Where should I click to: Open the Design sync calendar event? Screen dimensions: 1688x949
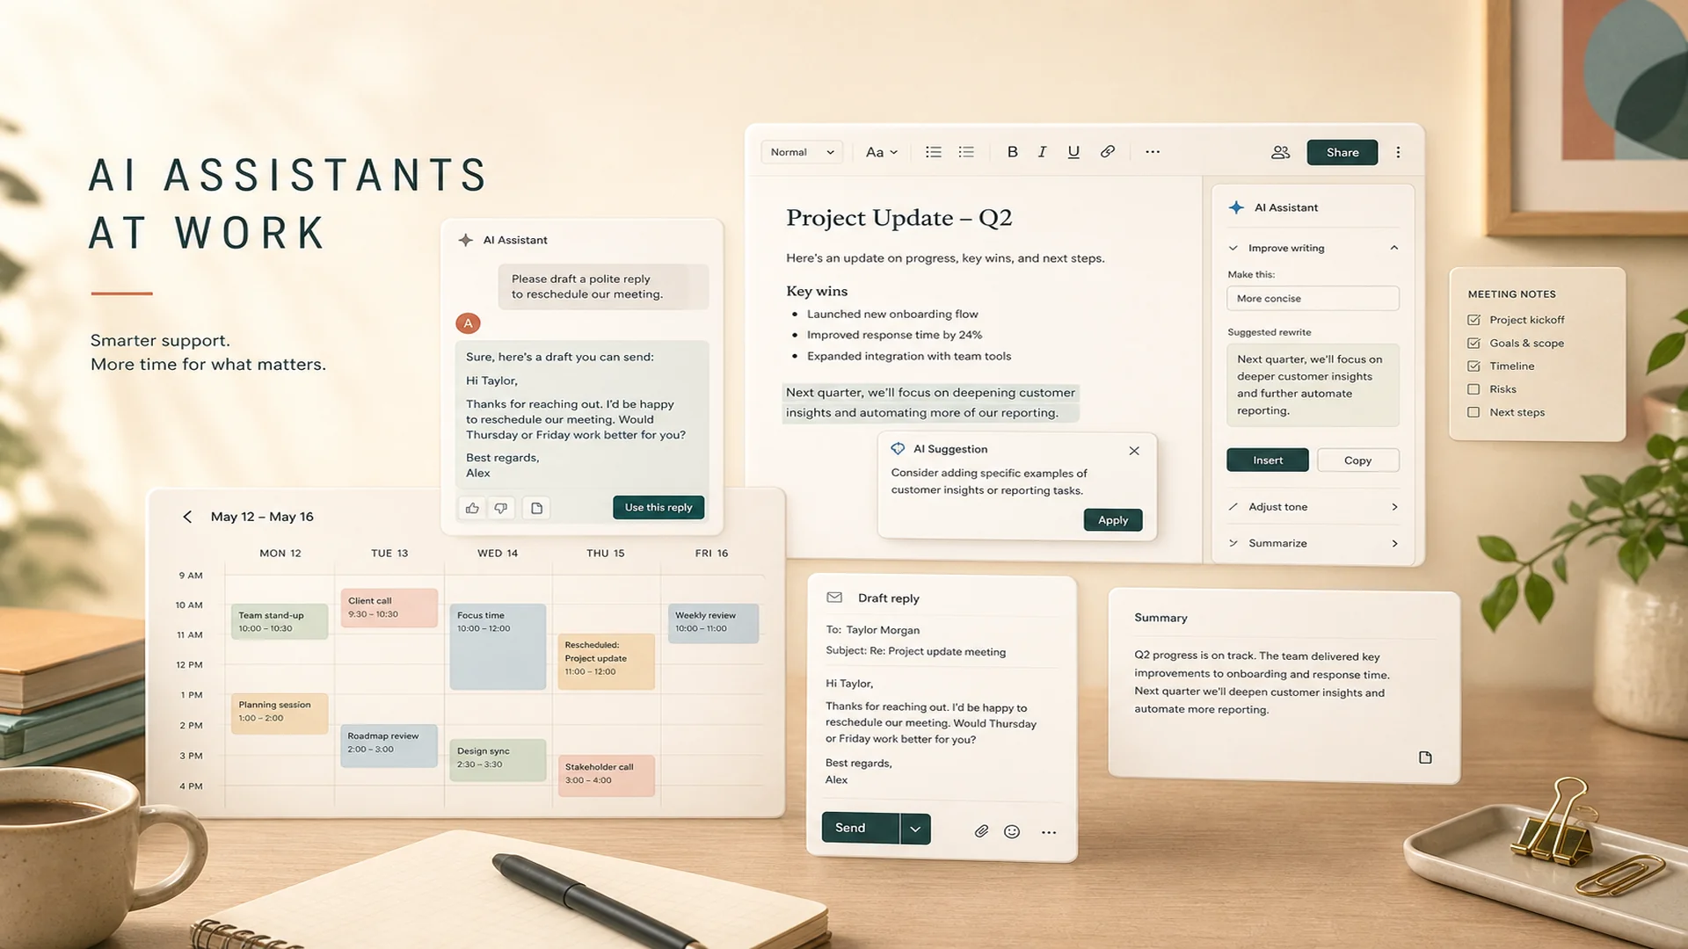point(498,761)
